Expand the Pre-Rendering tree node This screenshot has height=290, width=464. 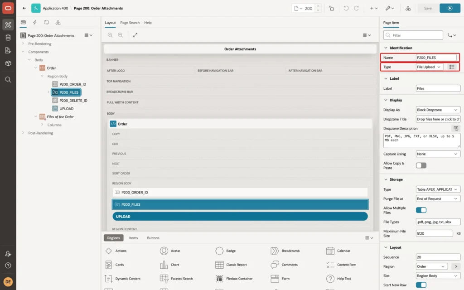(23, 43)
